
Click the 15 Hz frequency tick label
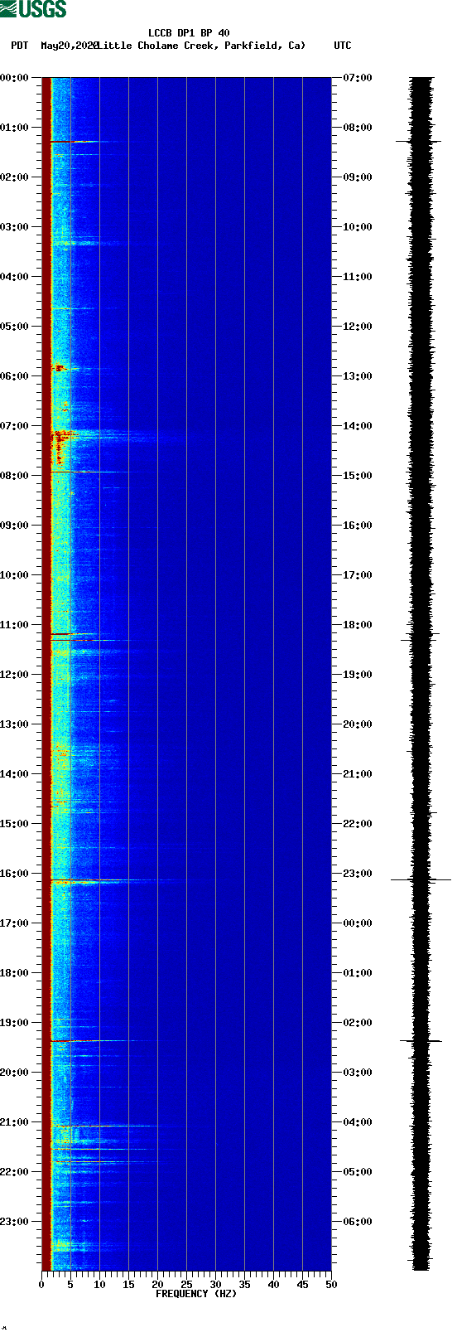tap(128, 1285)
